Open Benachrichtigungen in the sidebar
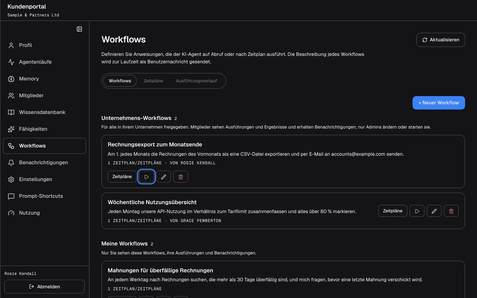 click(x=45, y=163)
